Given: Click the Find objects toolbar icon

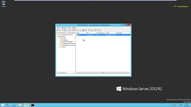Looking at the screenshot, I should tap(98, 30).
